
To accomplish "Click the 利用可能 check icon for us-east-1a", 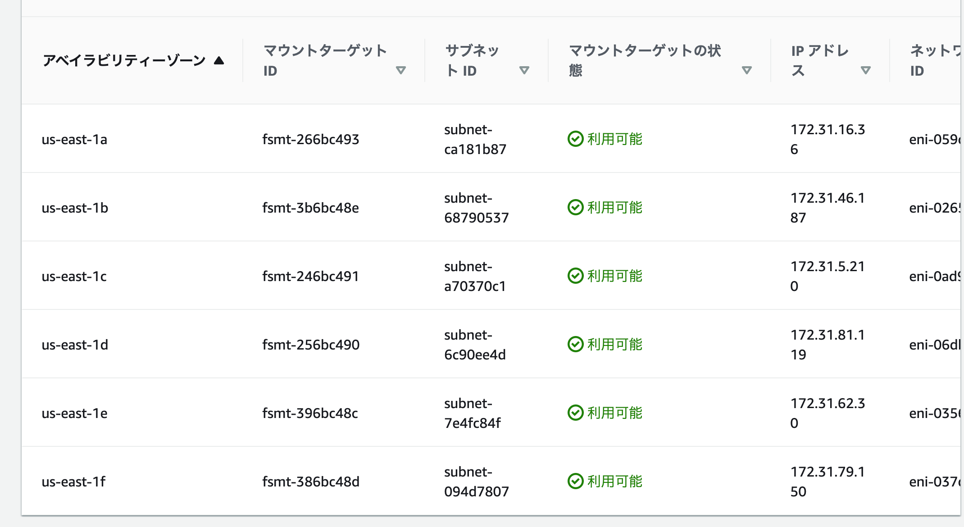I will click(575, 139).
